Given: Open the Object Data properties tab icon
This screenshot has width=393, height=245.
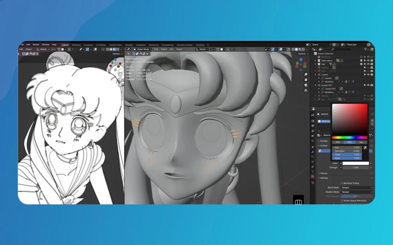Looking at the screenshot, I should pyautogui.click(x=313, y=171).
